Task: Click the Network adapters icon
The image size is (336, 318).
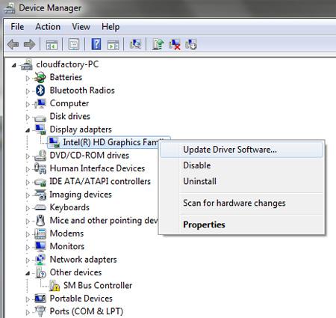Action: tap(40, 260)
